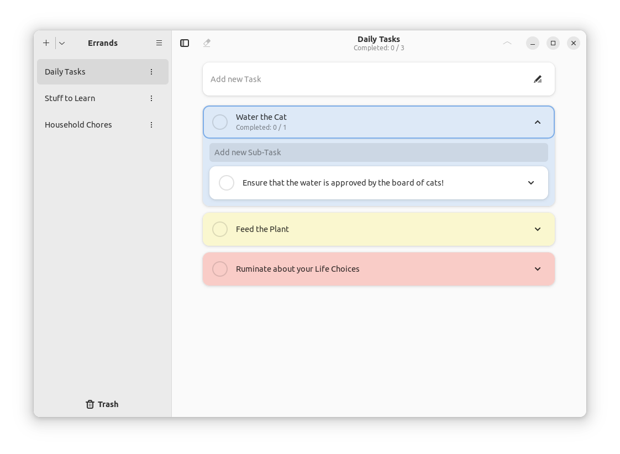The height and width of the screenshot is (454, 620).
Task: Toggle the sidebar with the panel icon
Action: 184,43
